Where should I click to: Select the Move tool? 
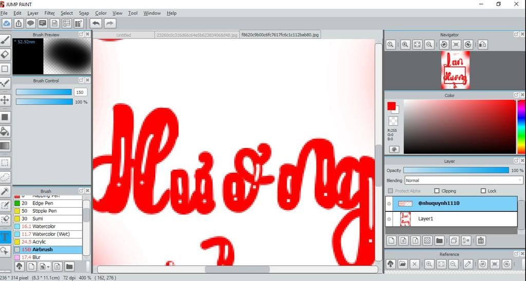tap(5, 100)
